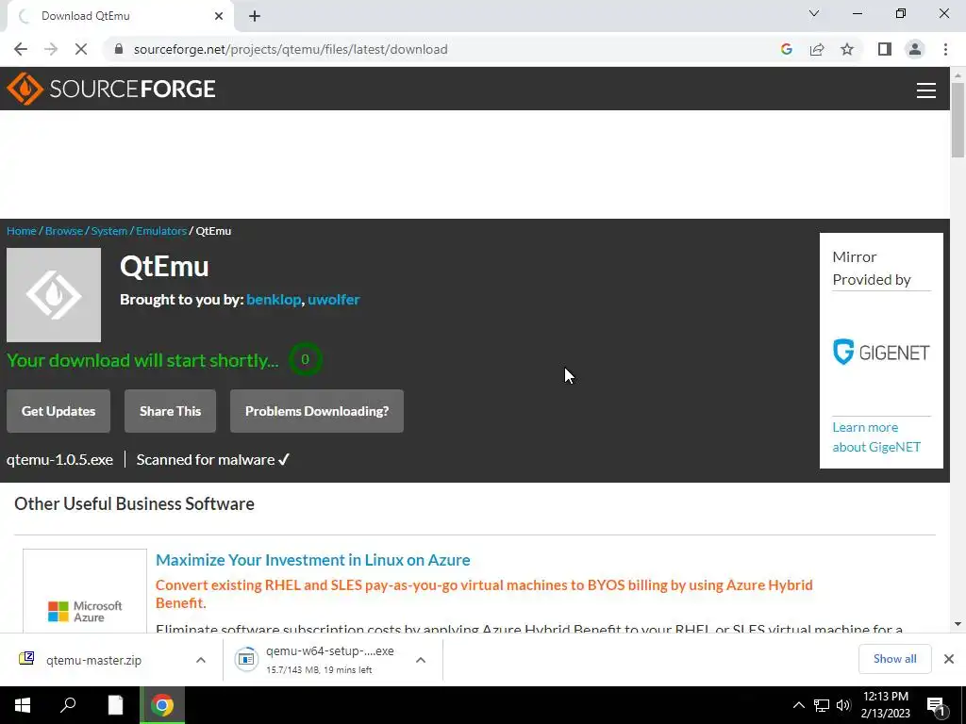The image size is (966, 724).
Task: Open the tab search dropdown chevron
Action: 814,13
